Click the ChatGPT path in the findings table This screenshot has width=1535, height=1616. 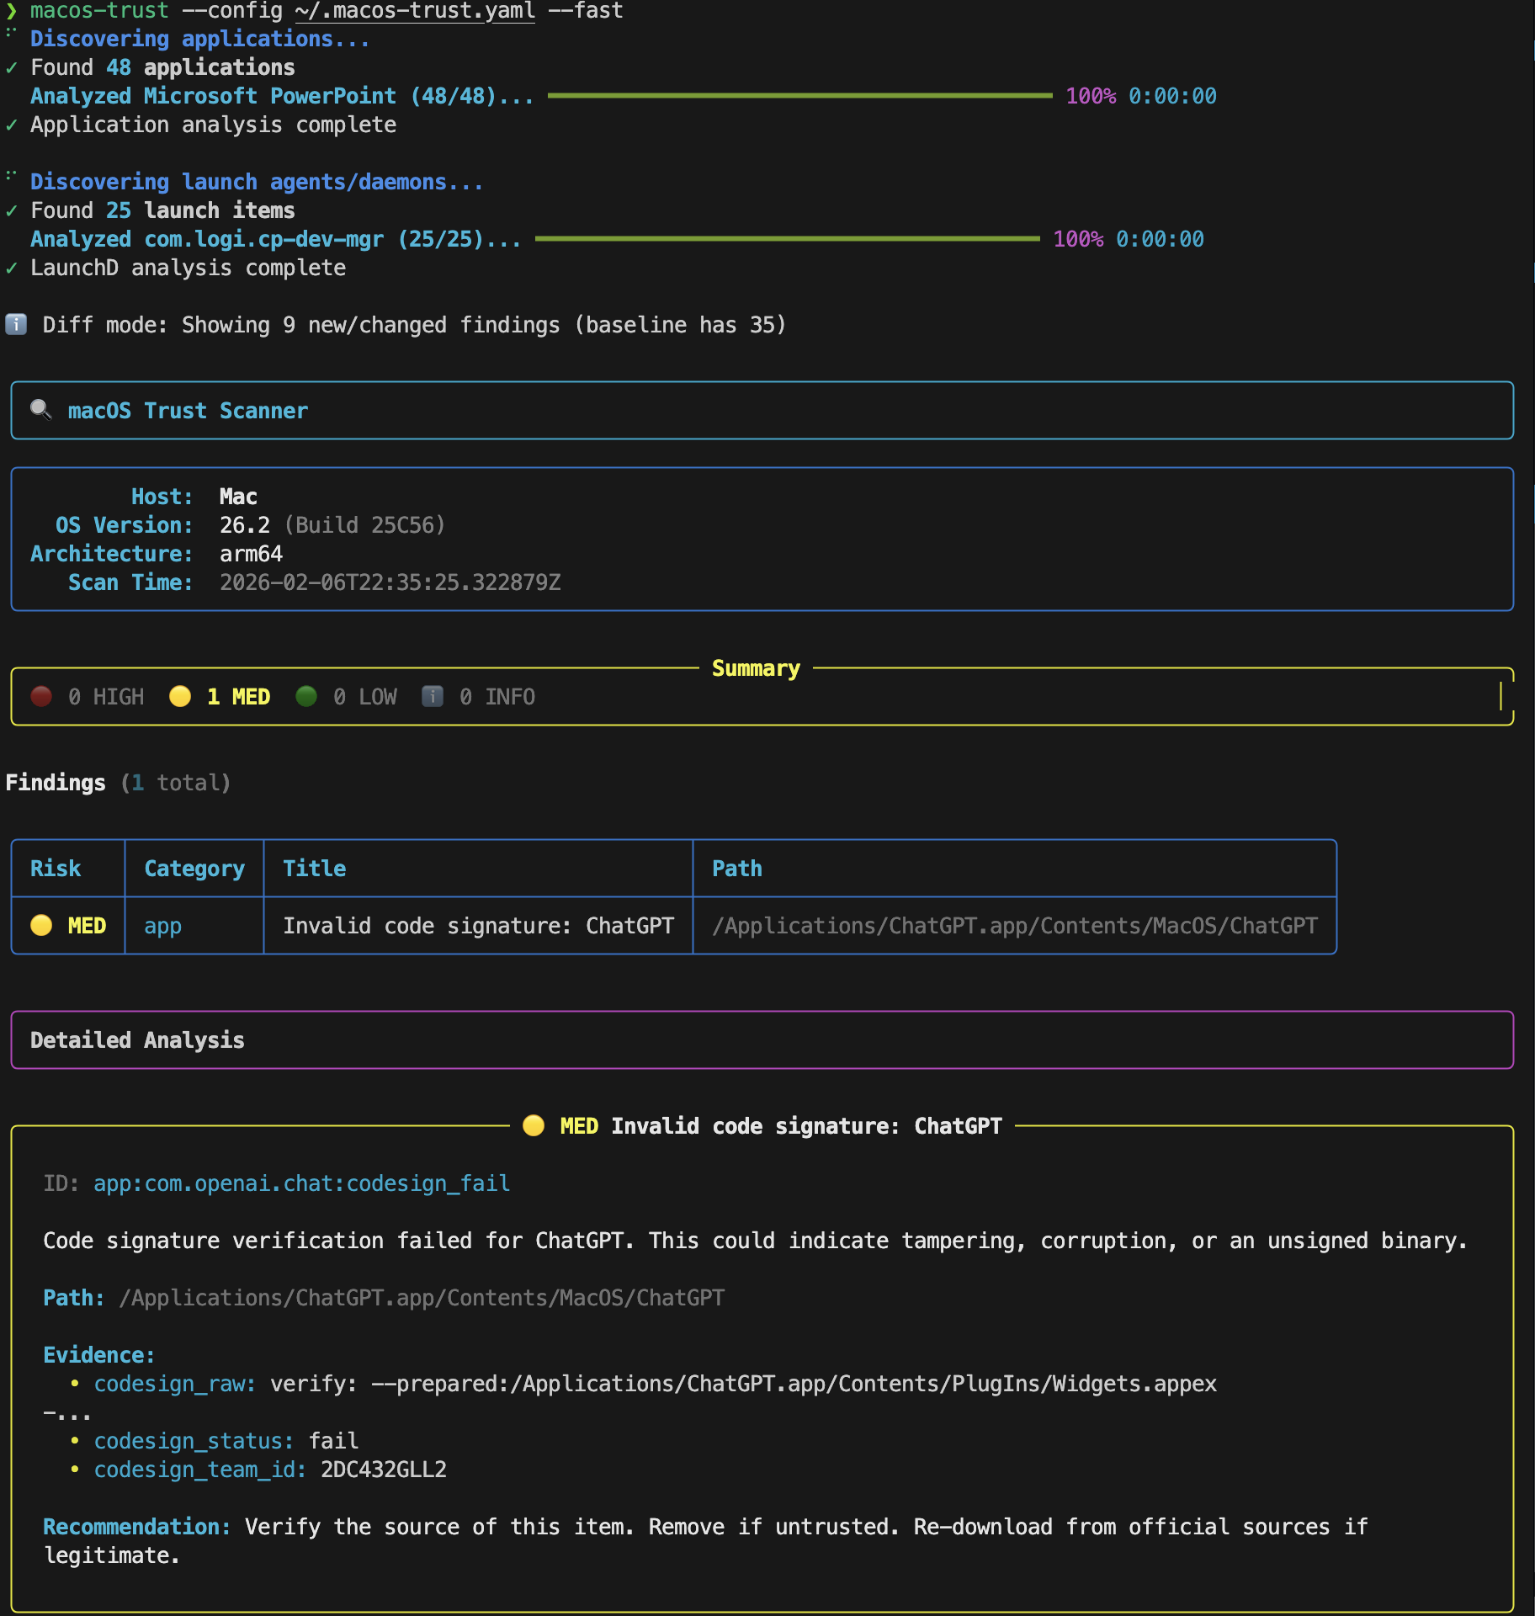[x=1015, y=925]
